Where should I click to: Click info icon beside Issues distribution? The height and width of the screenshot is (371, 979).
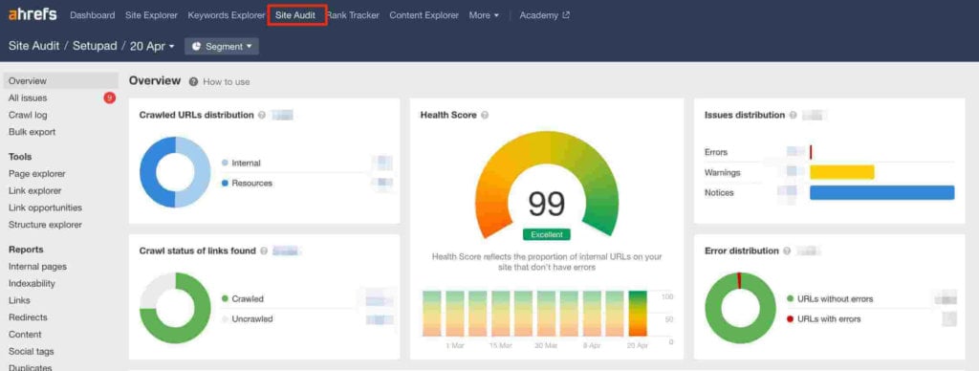793,115
